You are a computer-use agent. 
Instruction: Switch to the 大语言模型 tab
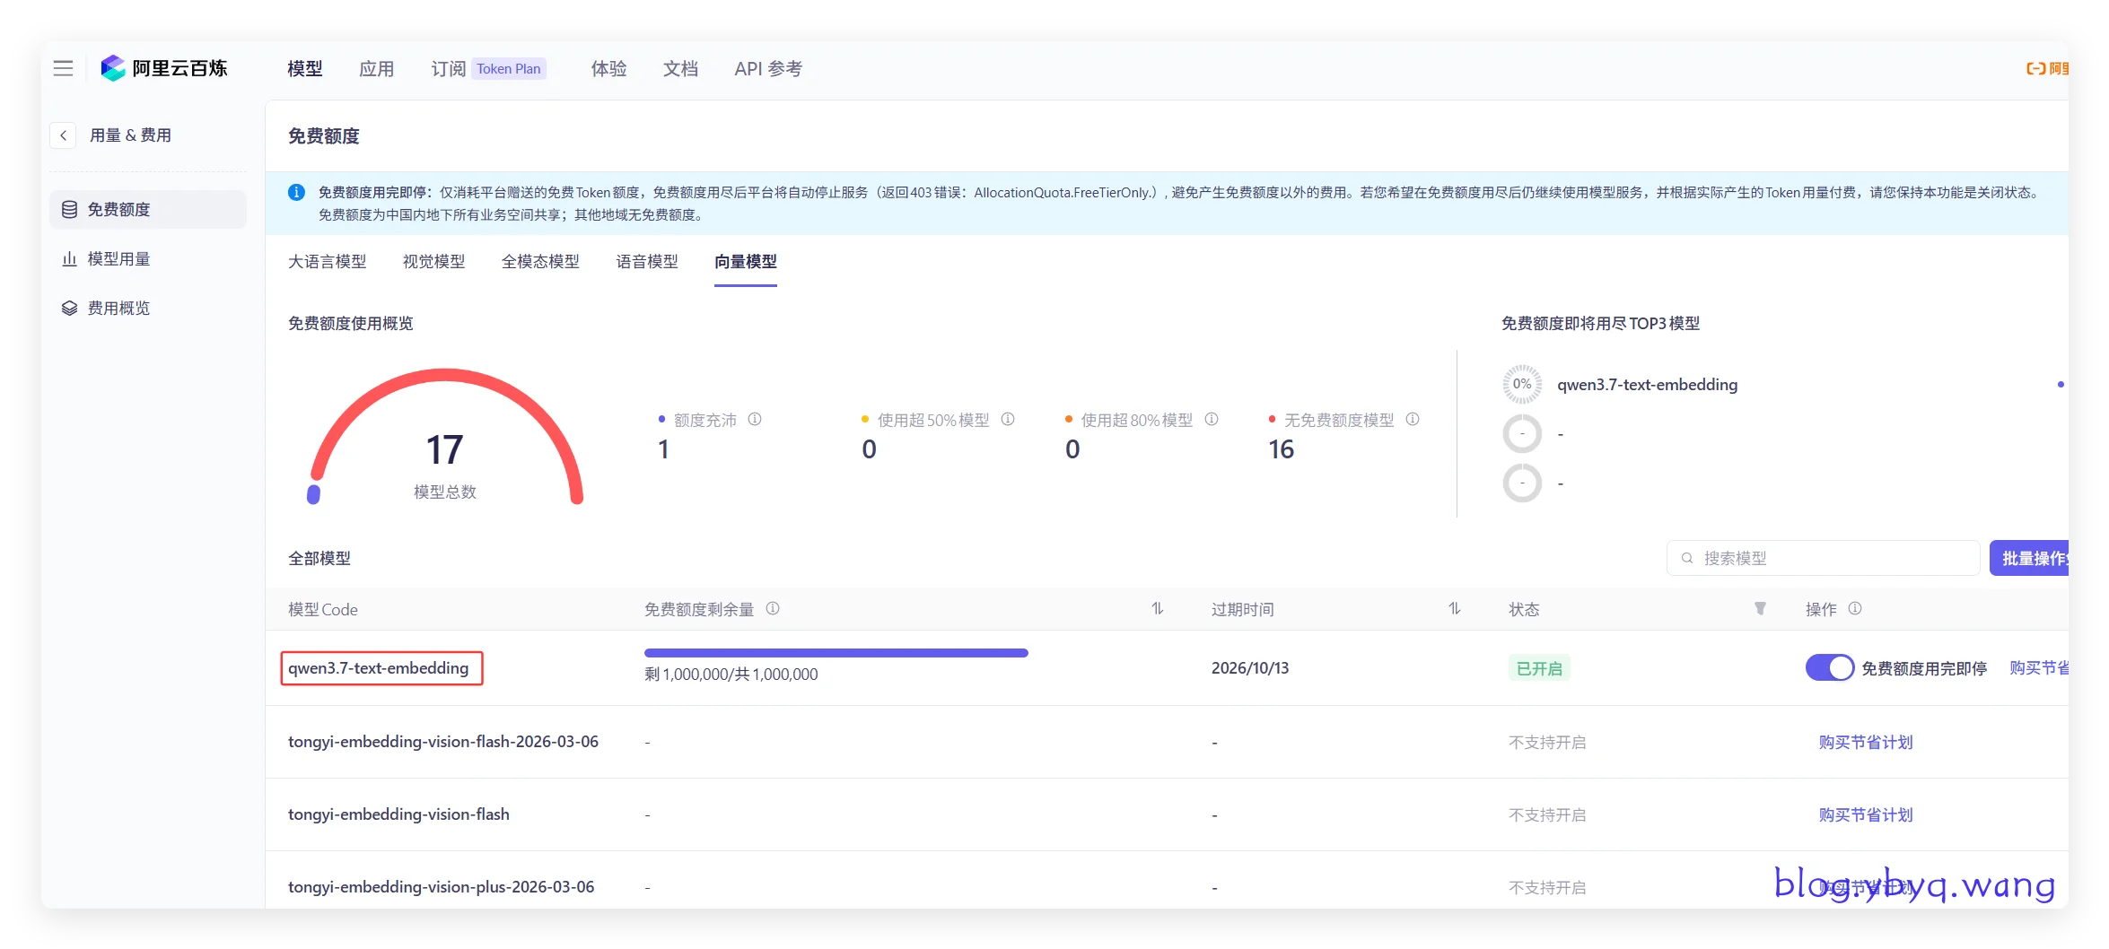tap(328, 261)
